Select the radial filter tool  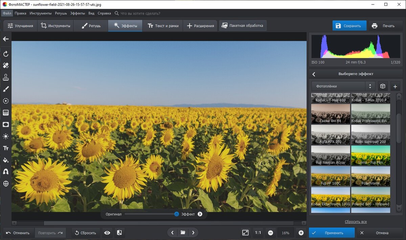tap(6, 101)
